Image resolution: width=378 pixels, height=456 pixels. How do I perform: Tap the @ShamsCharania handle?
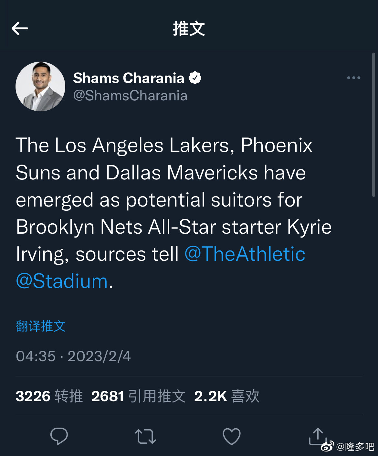130,96
